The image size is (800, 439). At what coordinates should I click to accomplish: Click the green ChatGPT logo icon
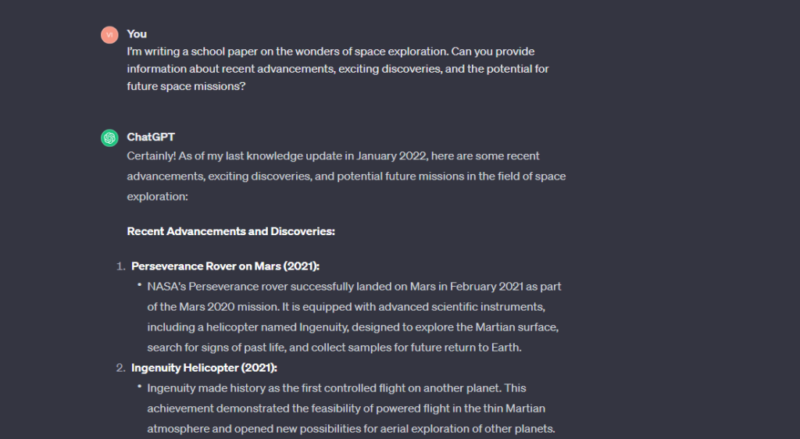tap(109, 138)
